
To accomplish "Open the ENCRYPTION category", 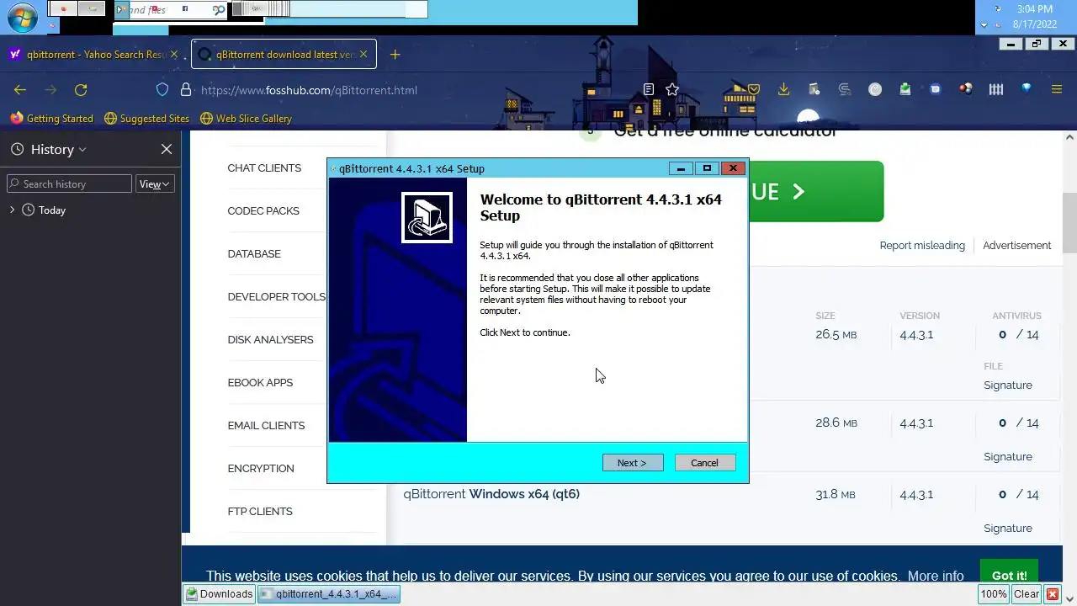I will pyautogui.click(x=261, y=469).
